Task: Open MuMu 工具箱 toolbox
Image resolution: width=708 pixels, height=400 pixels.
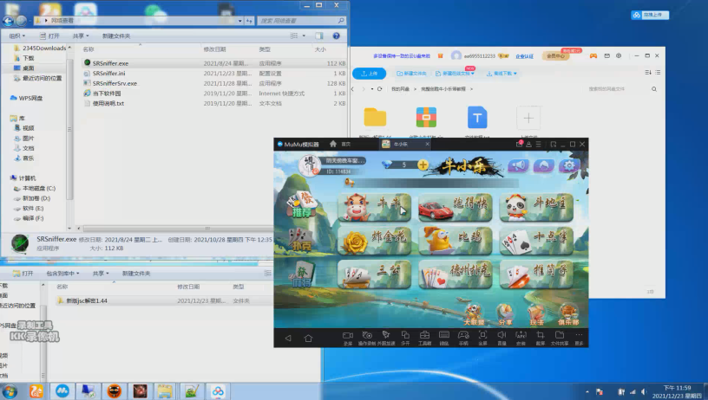Action: coord(424,338)
